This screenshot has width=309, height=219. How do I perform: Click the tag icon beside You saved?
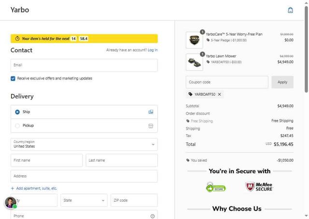tap(188, 160)
